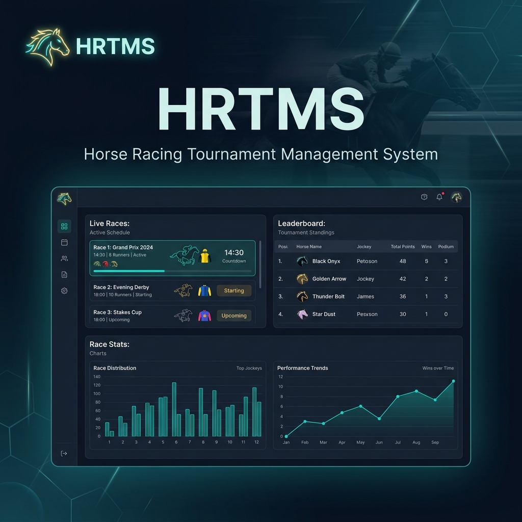The height and width of the screenshot is (522, 522).
Task: Open the notifications bell icon
Action: pos(440,197)
